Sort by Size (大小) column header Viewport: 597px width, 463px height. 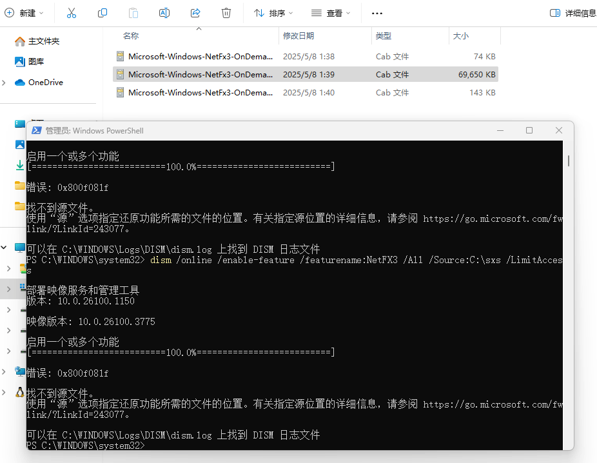coord(461,36)
